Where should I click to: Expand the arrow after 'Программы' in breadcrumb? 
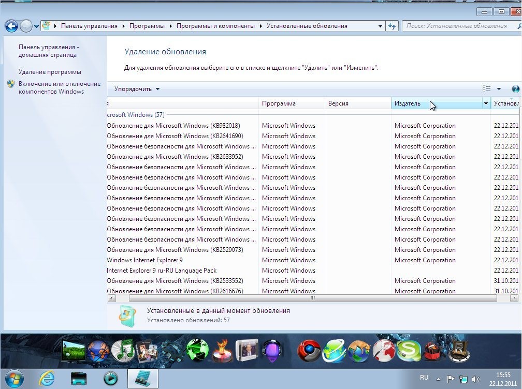coord(170,26)
